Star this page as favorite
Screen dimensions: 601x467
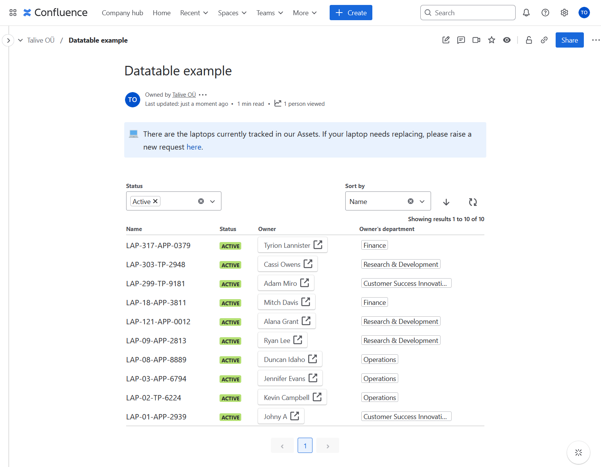tap(492, 40)
